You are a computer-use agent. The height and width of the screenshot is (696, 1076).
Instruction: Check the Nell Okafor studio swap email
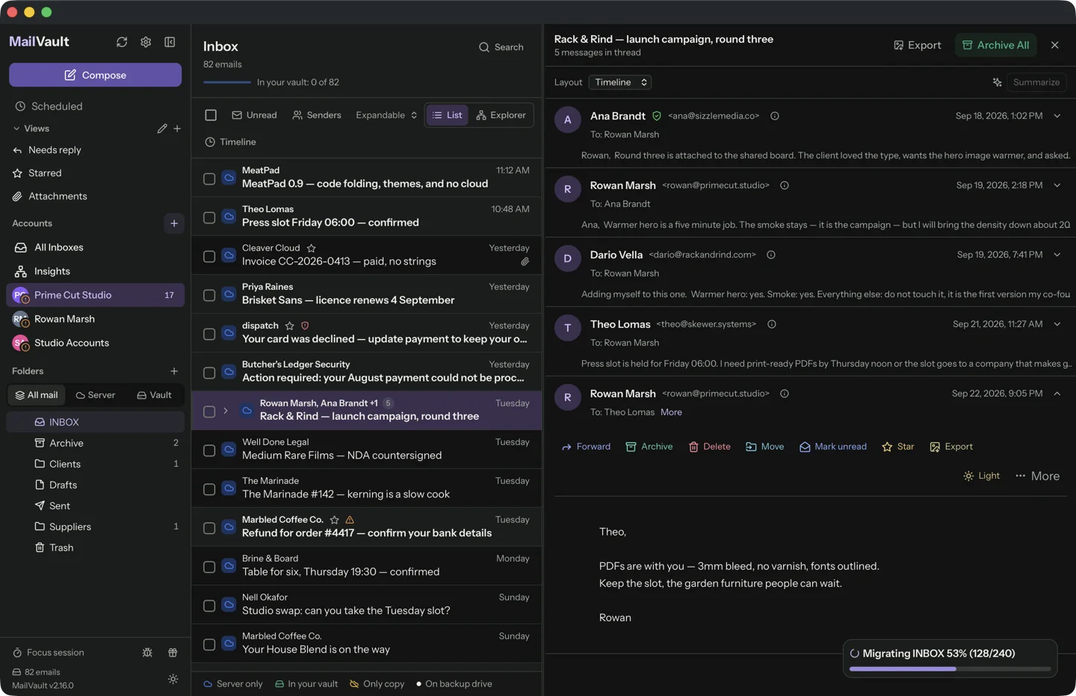[209, 606]
